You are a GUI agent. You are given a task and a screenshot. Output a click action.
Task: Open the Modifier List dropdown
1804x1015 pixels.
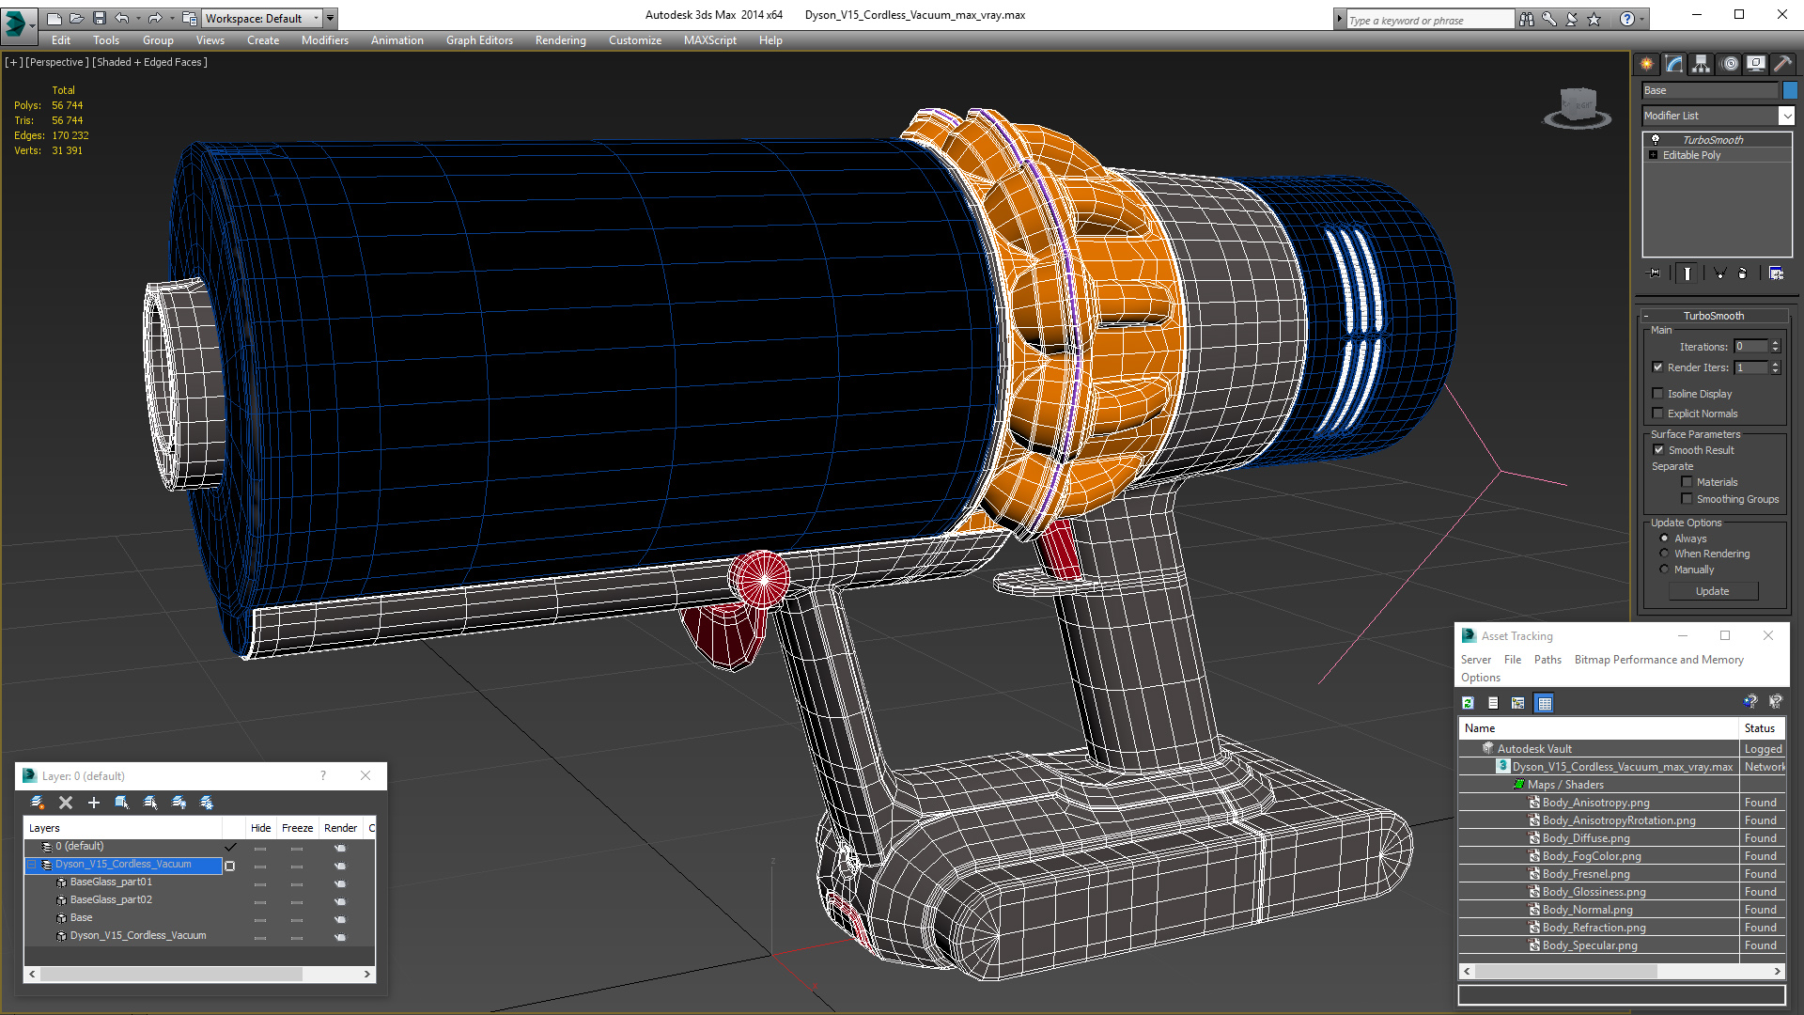(x=1786, y=116)
